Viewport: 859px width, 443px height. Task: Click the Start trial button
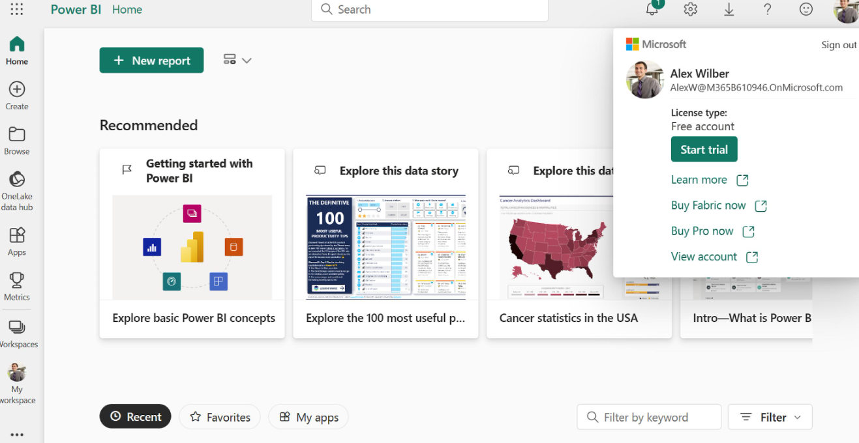[704, 149]
